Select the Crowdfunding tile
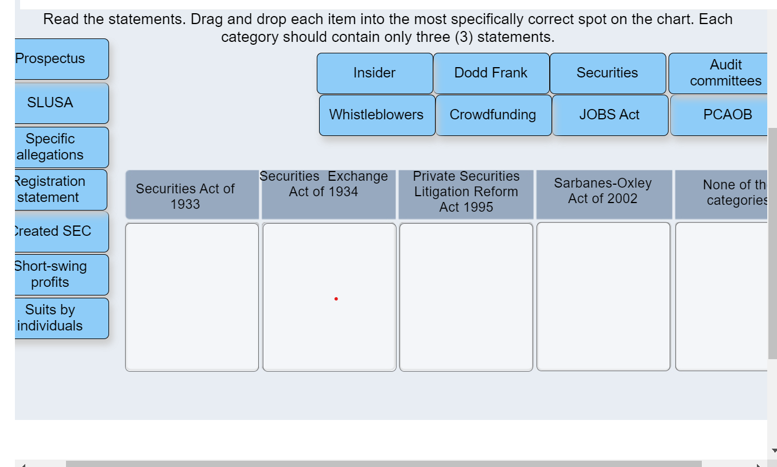The height and width of the screenshot is (467, 777). pyautogui.click(x=494, y=115)
